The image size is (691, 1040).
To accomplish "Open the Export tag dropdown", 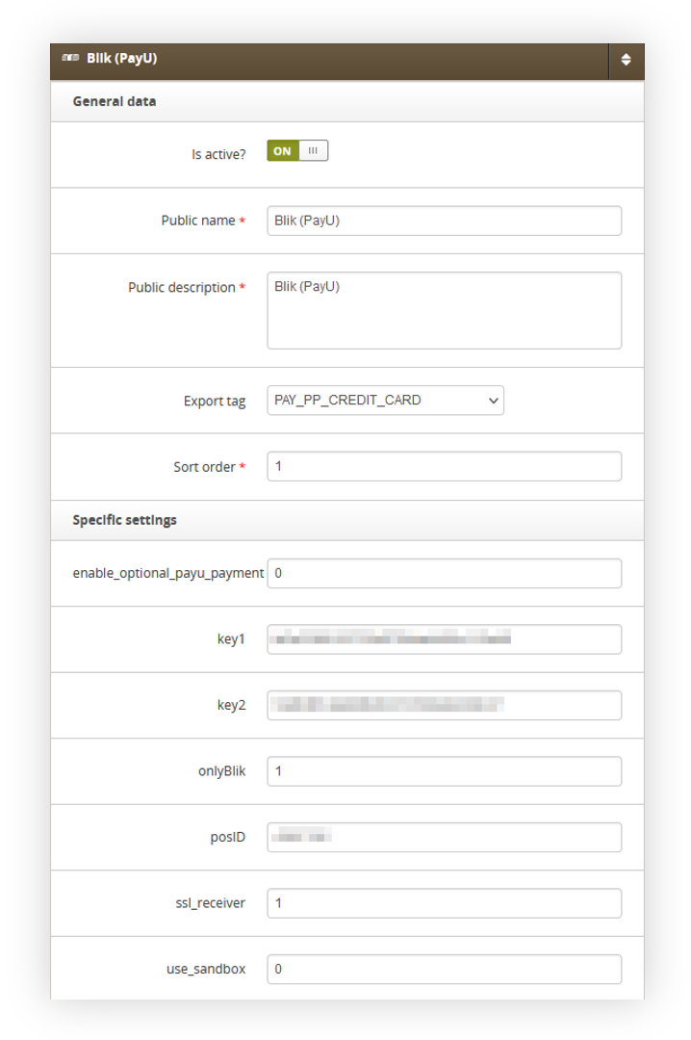I will 385,400.
